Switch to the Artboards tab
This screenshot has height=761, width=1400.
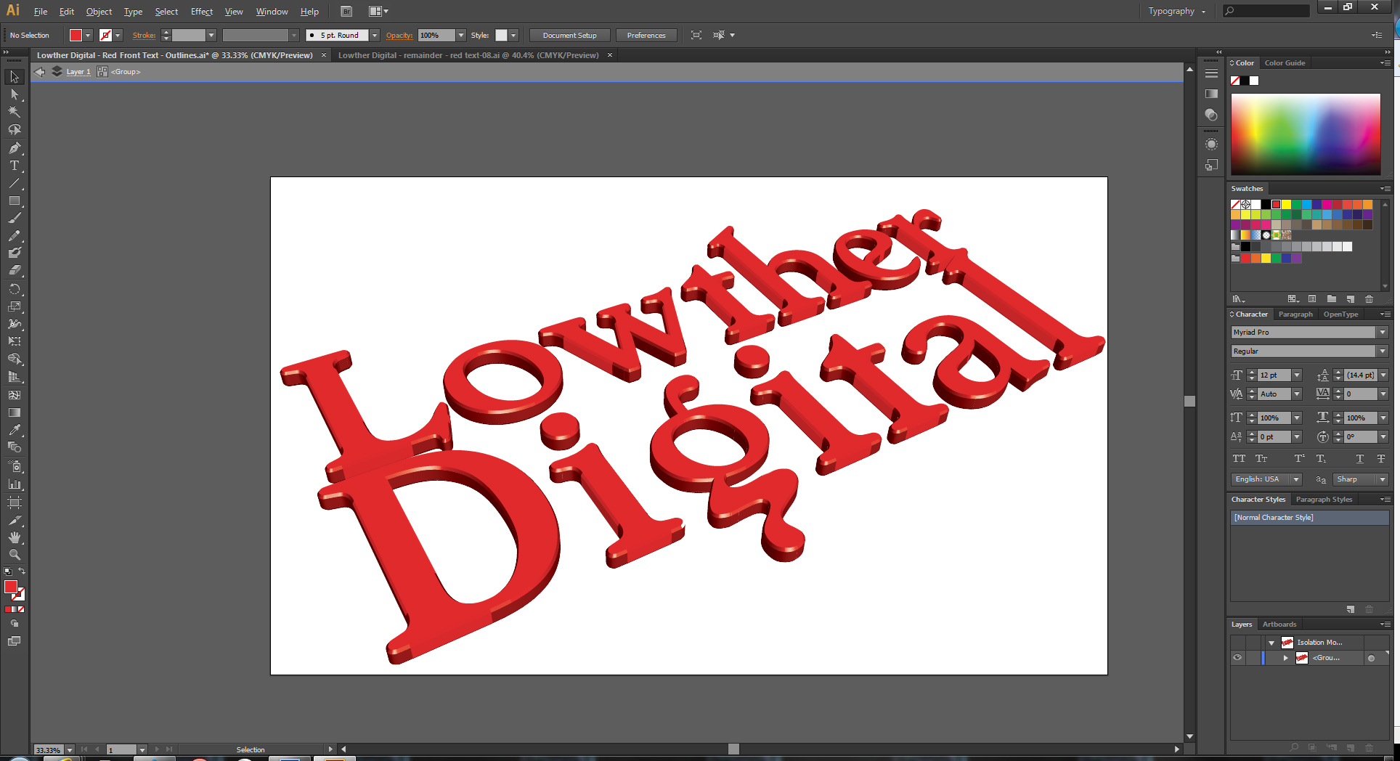coord(1279,624)
